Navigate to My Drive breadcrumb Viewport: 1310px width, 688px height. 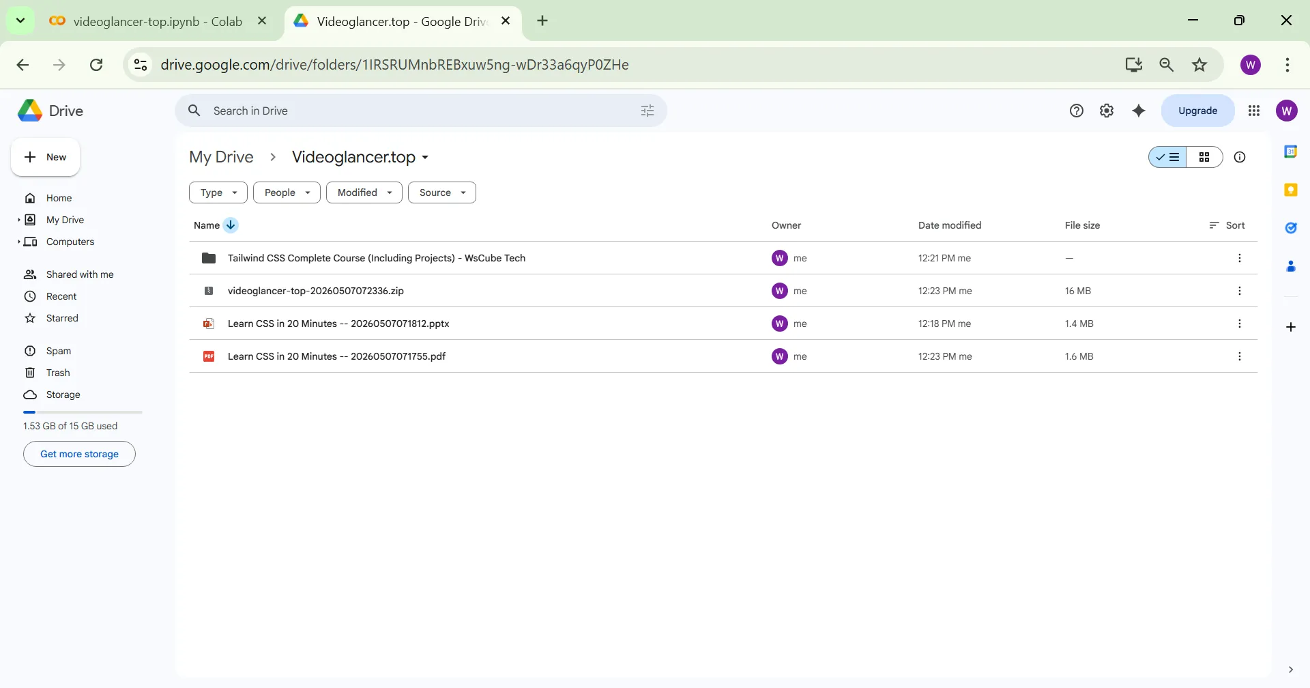pos(221,157)
